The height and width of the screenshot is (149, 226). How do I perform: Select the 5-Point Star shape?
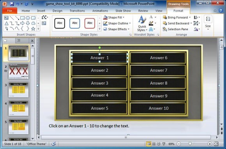(x=33, y=29)
